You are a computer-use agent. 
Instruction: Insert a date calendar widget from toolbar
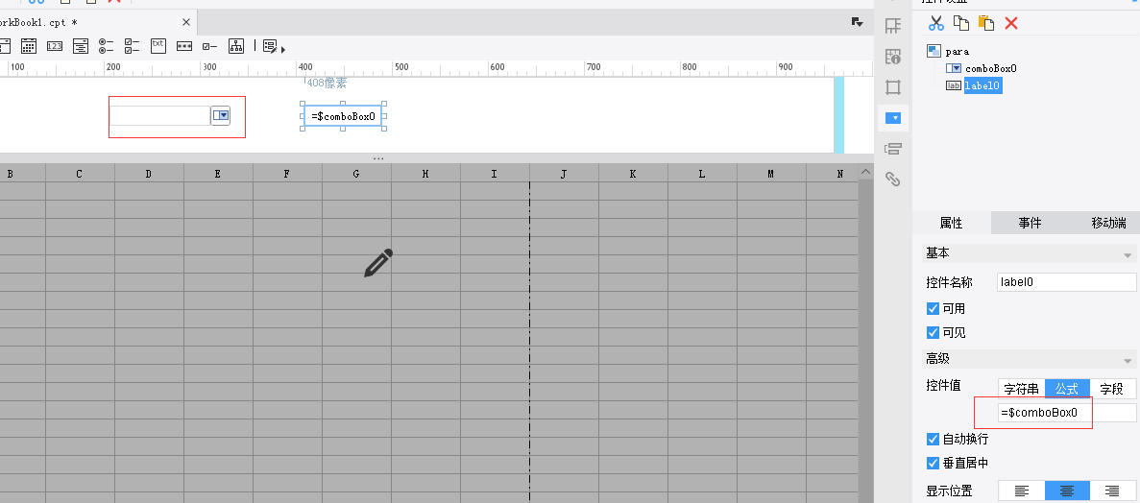(29, 46)
